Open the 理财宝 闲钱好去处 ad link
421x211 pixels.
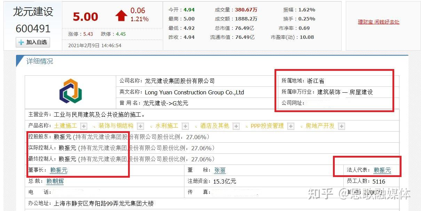pos(379,22)
